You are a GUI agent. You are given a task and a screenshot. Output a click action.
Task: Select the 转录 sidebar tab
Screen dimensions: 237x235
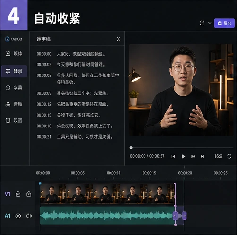click(x=14, y=71)
